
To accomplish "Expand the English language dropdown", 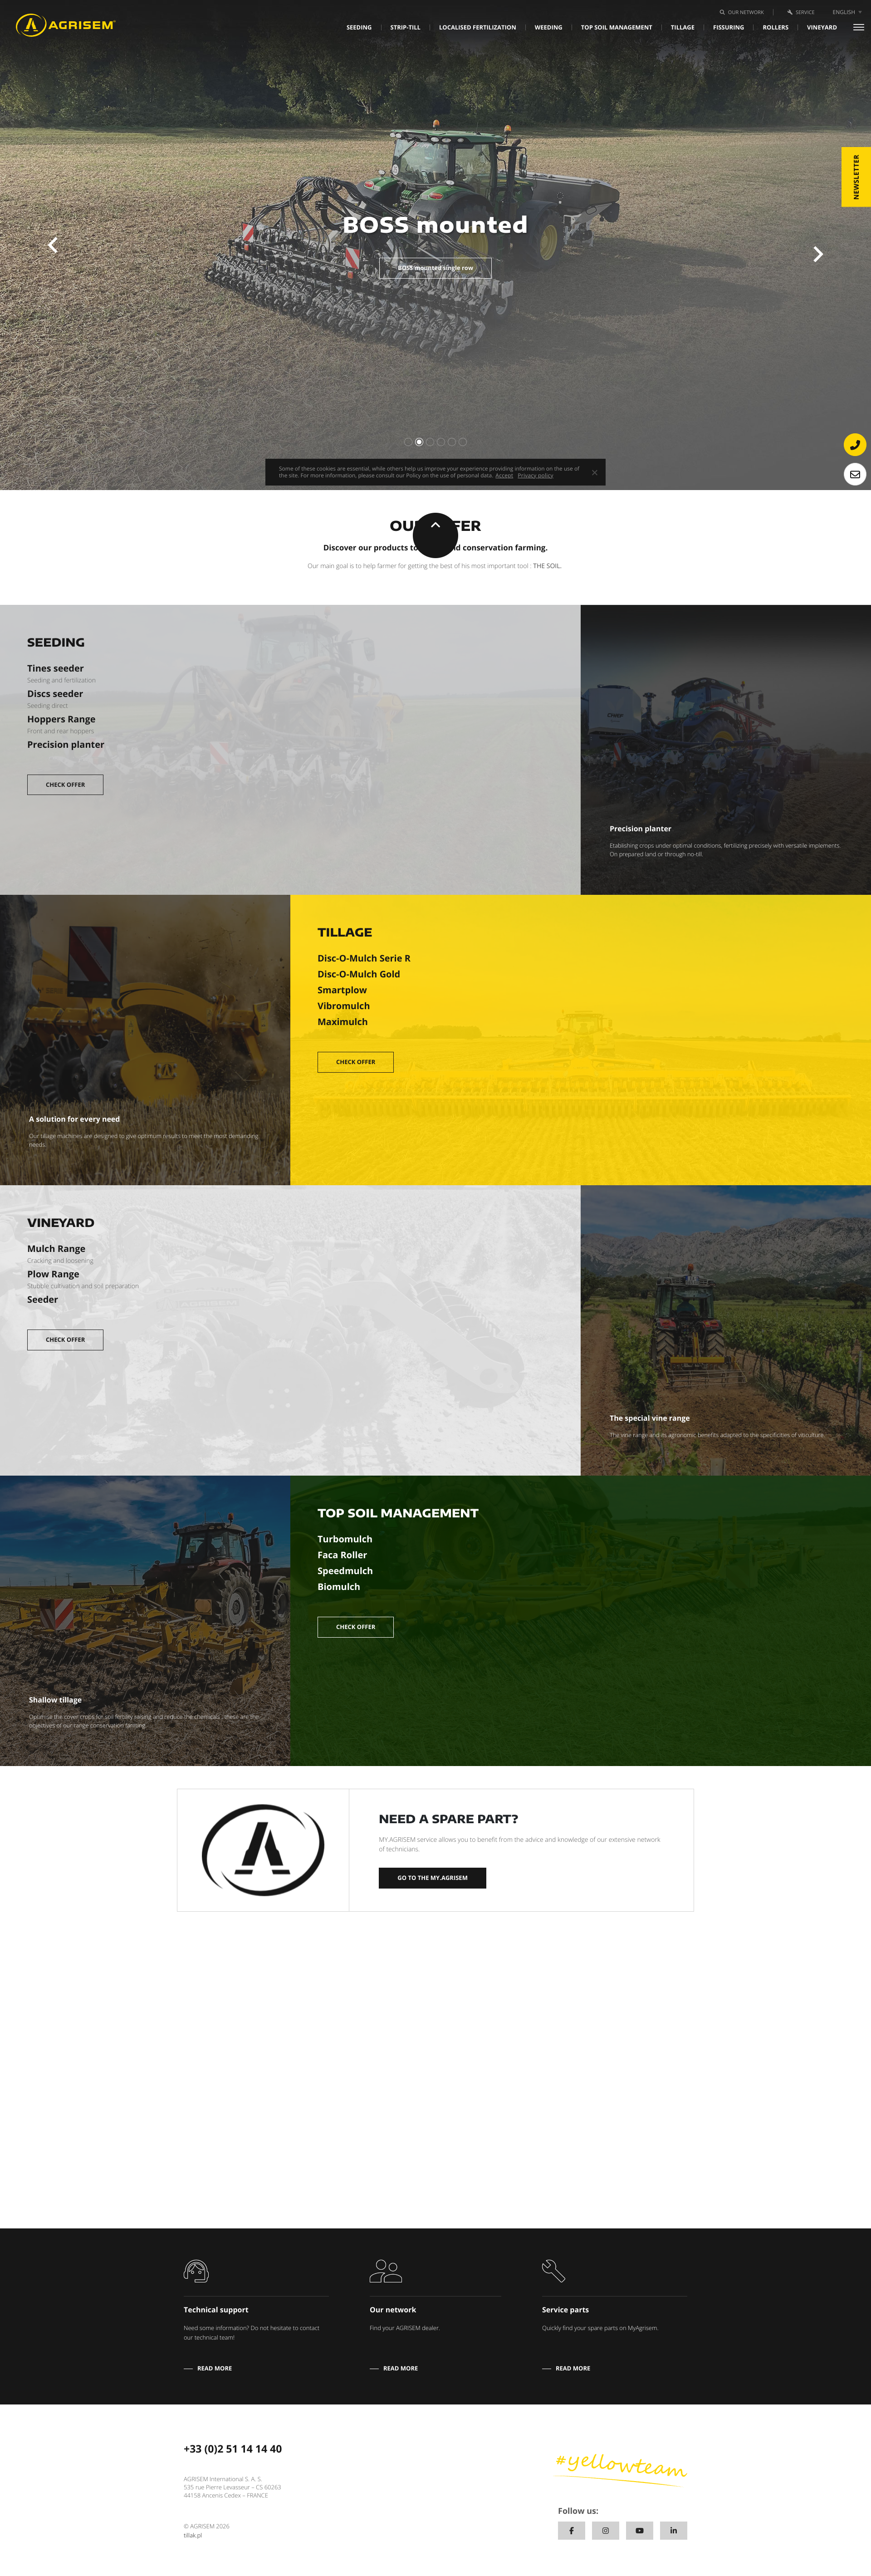I will coord(846,12).
